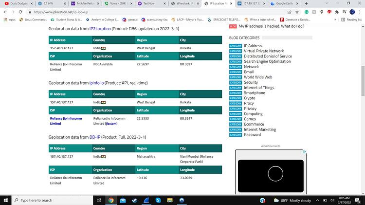This screenshot has width=365, height=205.
Task: Click the address bar URL field
Action: 158,12
